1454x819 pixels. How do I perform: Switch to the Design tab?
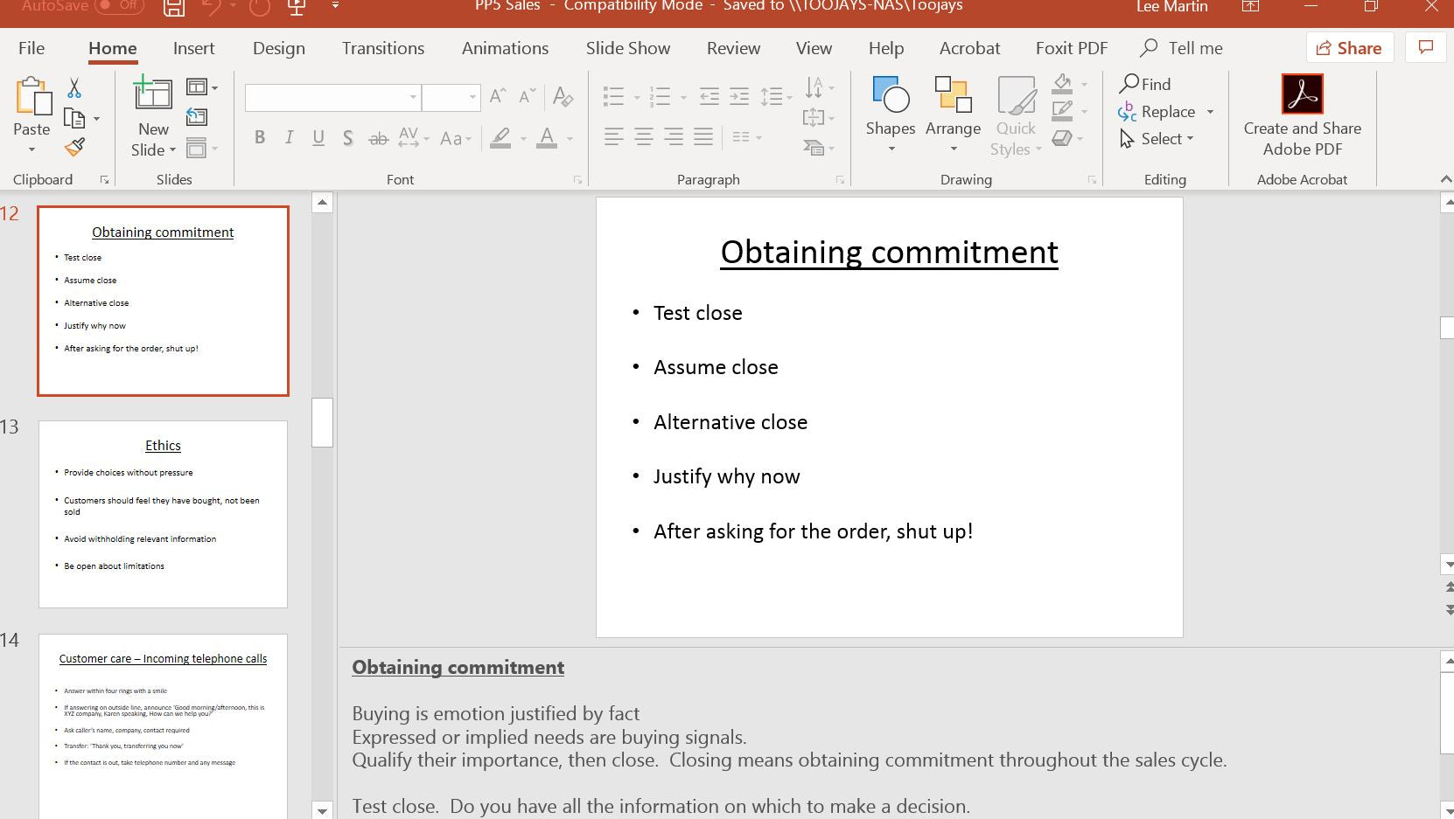click(279, 48)
